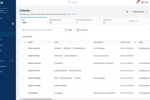Open bulk-select arrow beside header checkbox
This screenshot has height=100, width=150.
(25, 42)
